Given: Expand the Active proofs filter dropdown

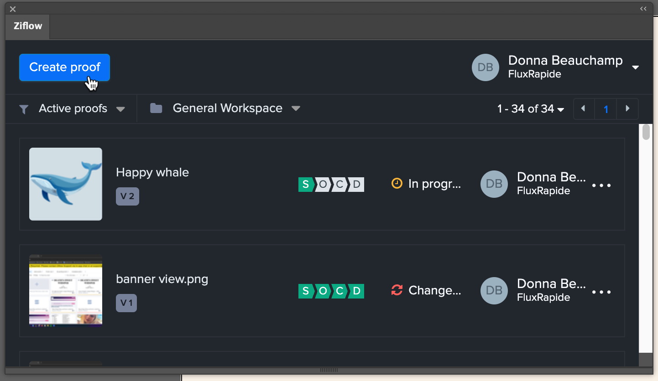Looking at the screenshot, I should 120,109.
